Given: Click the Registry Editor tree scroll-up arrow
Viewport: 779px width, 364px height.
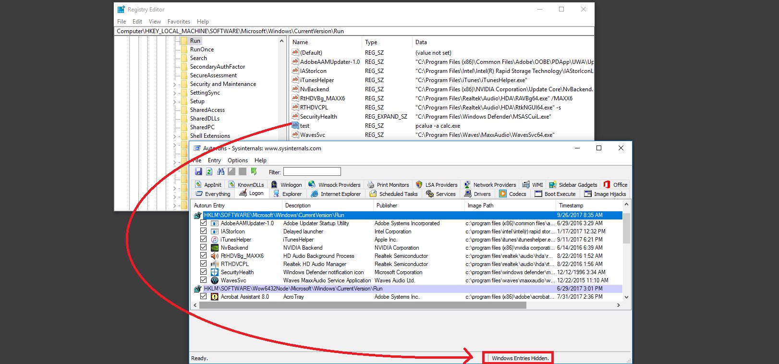Looking at the screenshot, I should [x=282, y=41].
